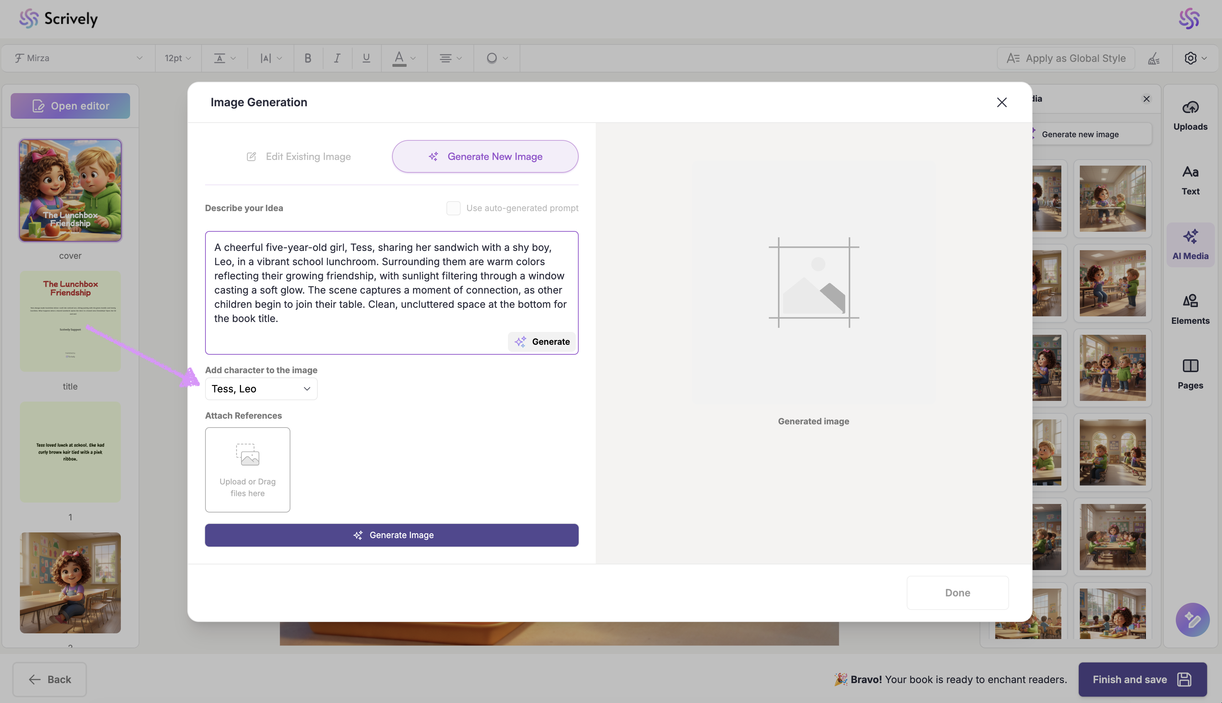Expand the Tess, Leo character dropdown

coord(261,389)
